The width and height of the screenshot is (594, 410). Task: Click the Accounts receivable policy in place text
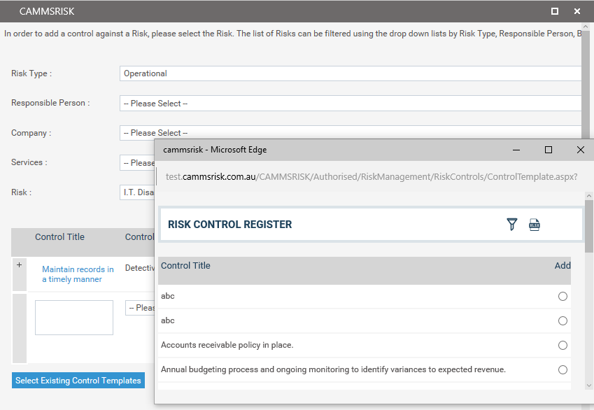(227, 345)
